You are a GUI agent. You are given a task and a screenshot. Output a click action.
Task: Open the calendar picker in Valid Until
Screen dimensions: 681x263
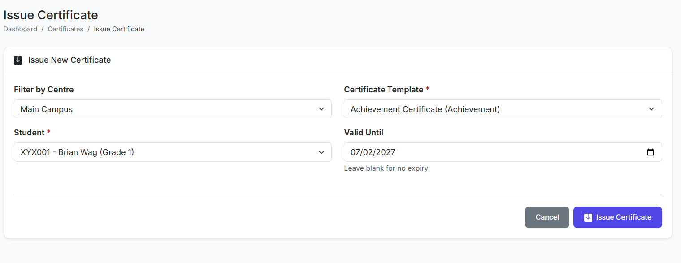point(651,152)
